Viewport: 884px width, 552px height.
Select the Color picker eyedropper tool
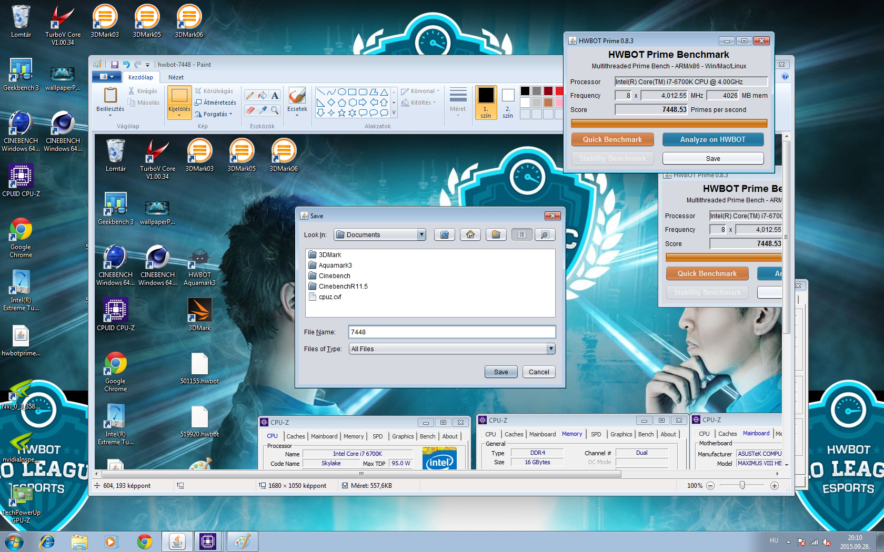point(262,110)
